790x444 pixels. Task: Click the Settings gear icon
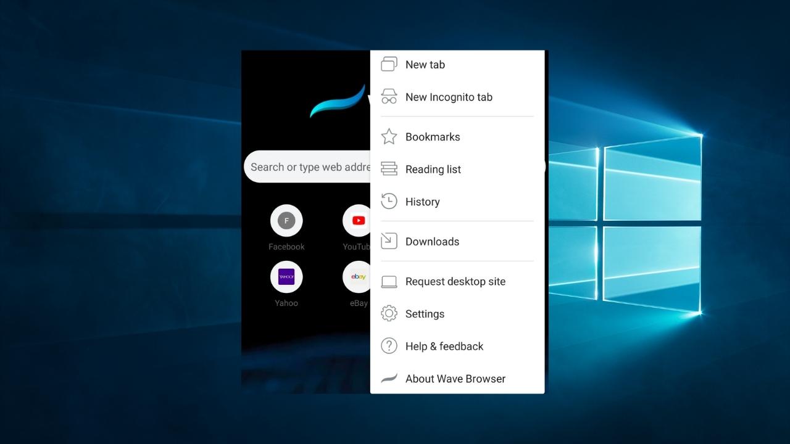pyautogui.click(x=389, y=313)
